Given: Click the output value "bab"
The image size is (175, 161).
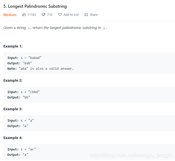Looking at the screenshot, I should point(27,63).
